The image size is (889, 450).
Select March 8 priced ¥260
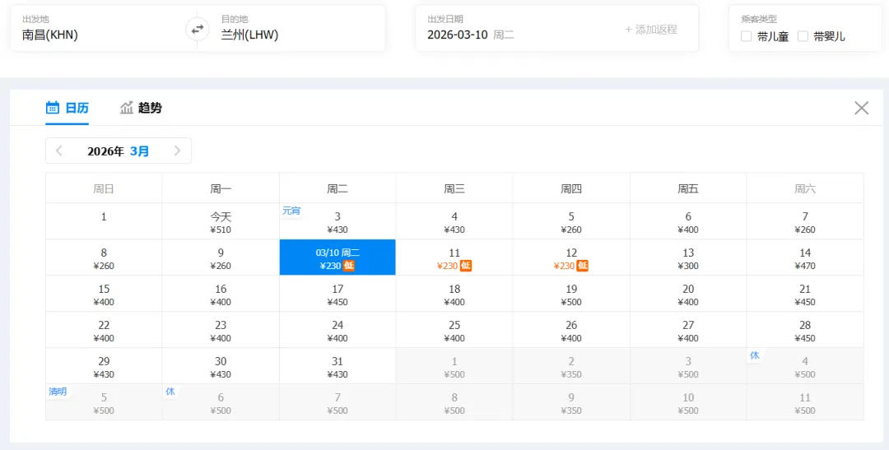coord(104,257)
